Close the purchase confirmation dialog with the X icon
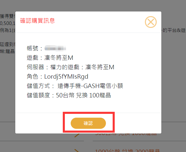186x152 pixels. [151, 22]
